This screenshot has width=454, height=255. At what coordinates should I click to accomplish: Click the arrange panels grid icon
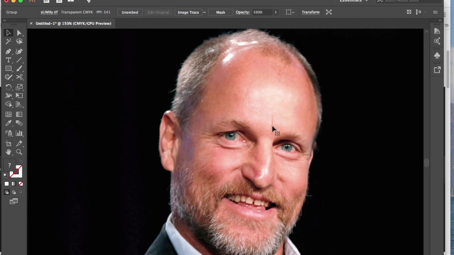point(409,12)
